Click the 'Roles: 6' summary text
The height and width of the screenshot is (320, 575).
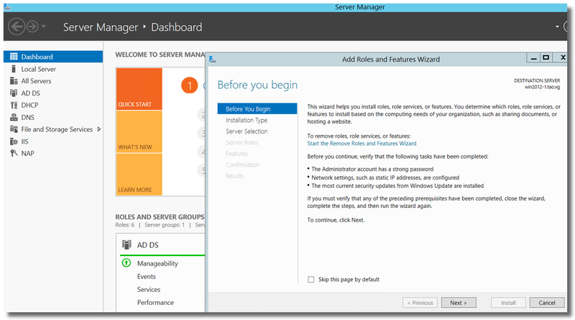coord(124,225)
